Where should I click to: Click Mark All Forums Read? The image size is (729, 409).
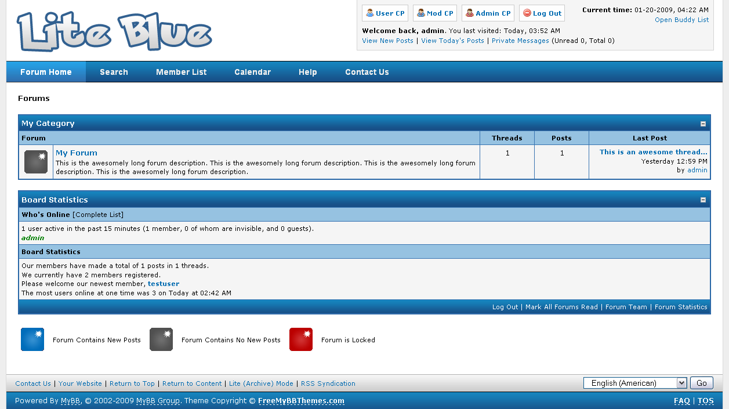tap(561, 307)
